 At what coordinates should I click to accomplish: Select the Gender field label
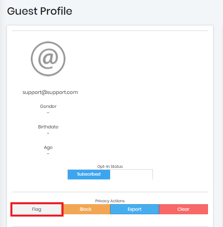(48, 106)
